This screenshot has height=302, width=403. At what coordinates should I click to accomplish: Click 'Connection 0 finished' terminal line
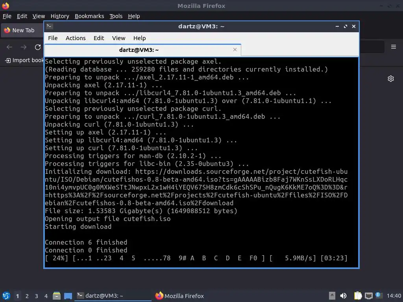click(x=86, y=250)
